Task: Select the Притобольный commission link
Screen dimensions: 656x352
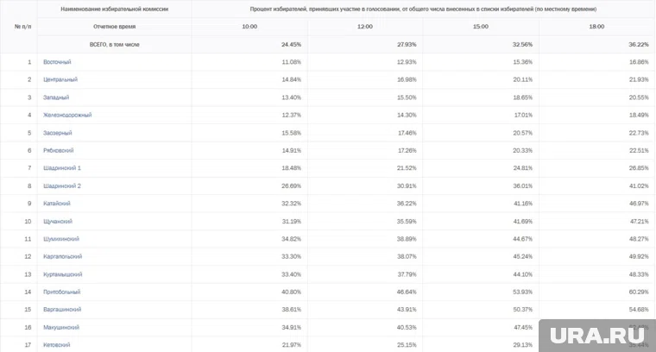Action: click(x=62, y=292)
